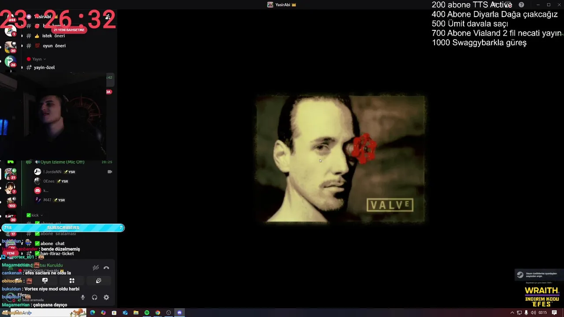
Task: Click the camera icon next to JordeNN
Action: pos(110,172)
